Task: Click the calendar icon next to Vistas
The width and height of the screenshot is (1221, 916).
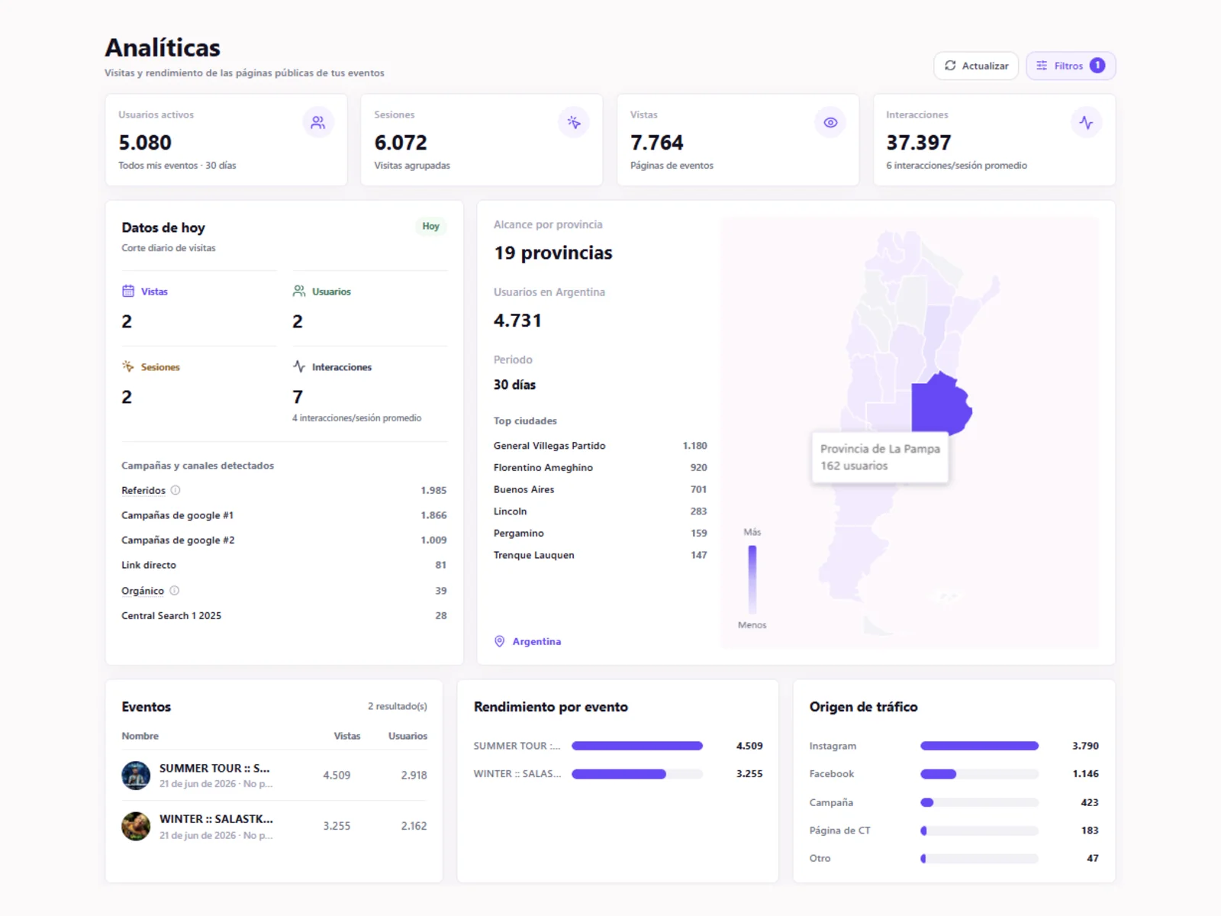Action: (x=128, y=291)
